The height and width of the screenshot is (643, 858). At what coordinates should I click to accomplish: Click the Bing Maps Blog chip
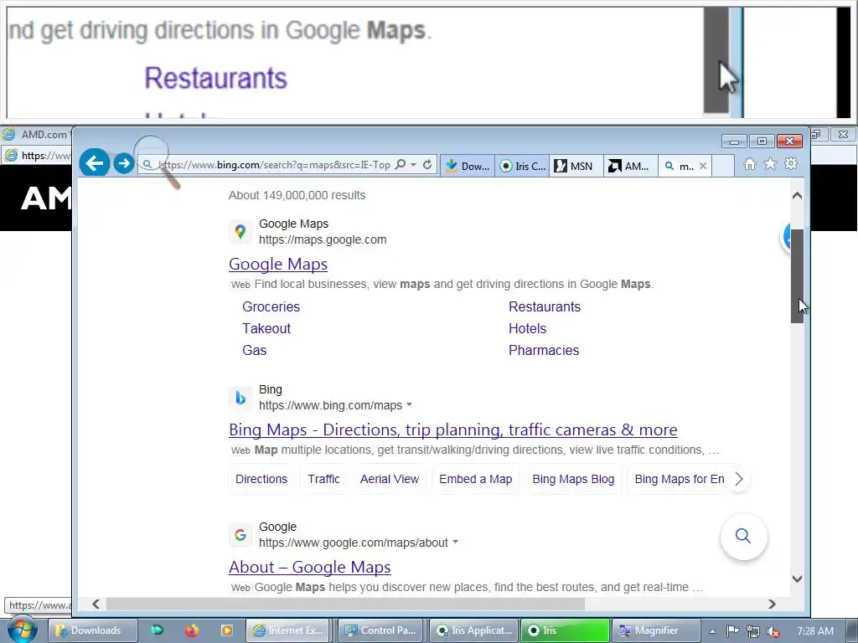point(573,479)
